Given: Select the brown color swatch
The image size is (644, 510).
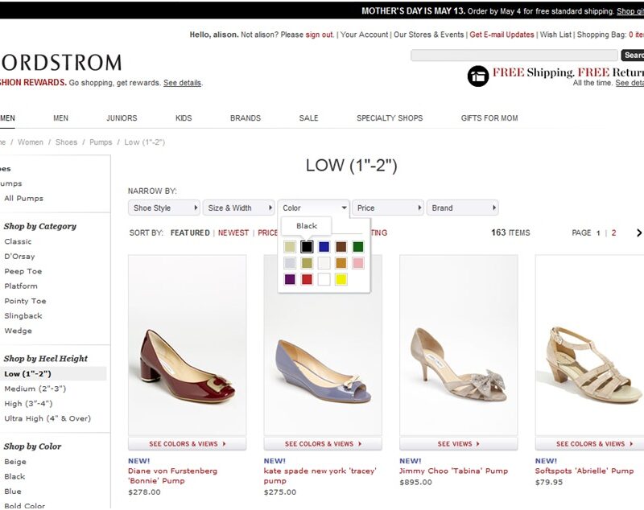Looking at the screenshot, I should point(341,247).
